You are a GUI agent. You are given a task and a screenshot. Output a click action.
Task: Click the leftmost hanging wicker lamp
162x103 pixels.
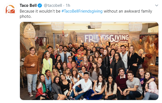30,31
